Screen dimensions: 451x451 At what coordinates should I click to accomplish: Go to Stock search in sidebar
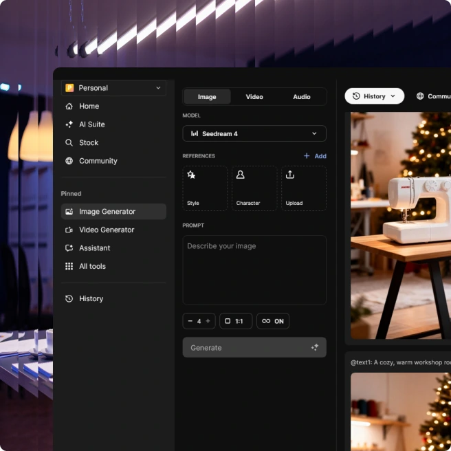pyautogui.click(x=88, y=143)
